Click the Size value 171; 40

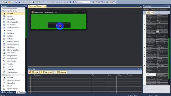[162, 66]
